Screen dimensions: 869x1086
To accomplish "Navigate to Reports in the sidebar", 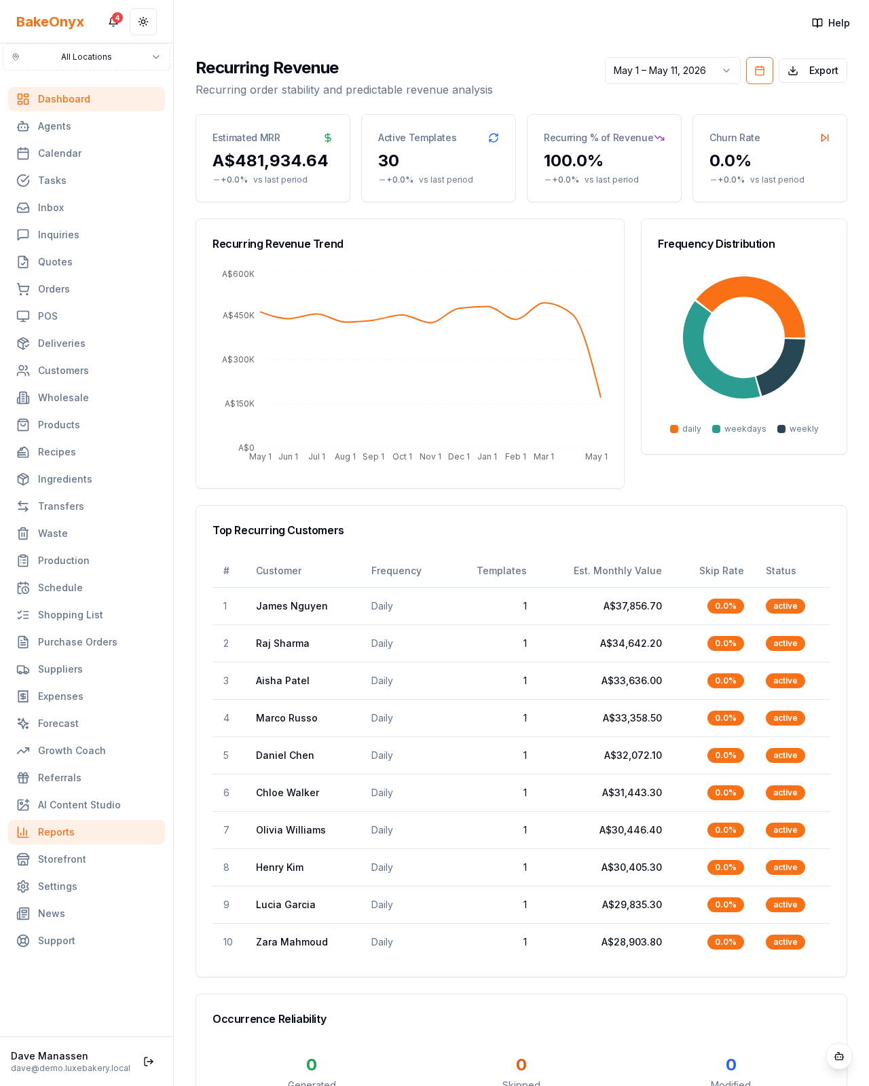I will pos(86,832).
